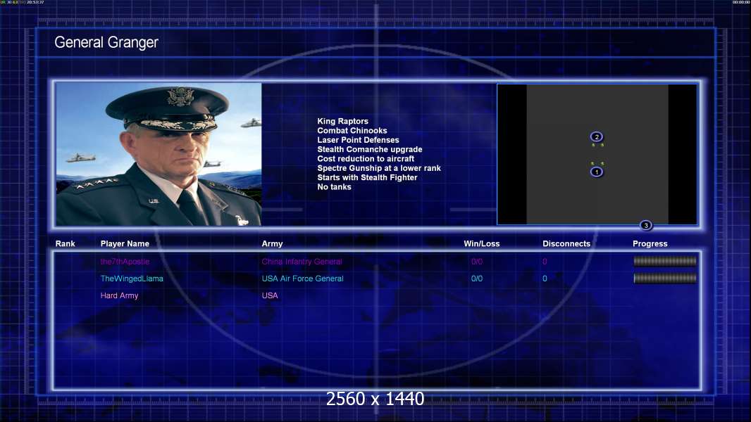
Task: Click Spectre Gunship at a lower rank
Action: point(379,168)
